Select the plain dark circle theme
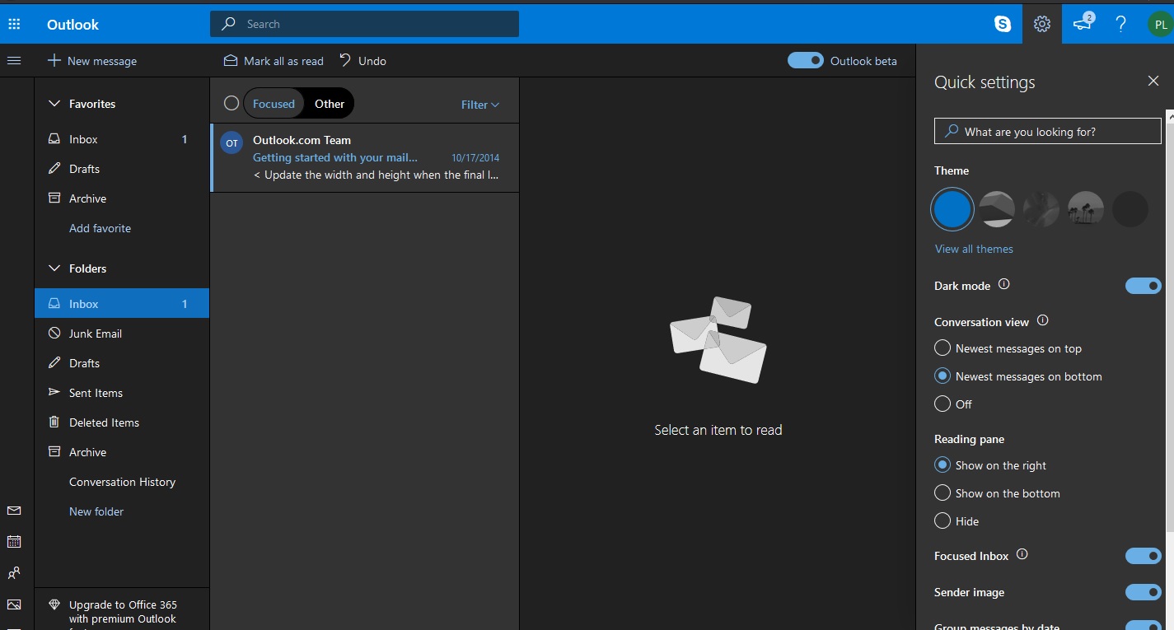The width and height of the screenshot is (1174, 630). (x=1130, y=209)
